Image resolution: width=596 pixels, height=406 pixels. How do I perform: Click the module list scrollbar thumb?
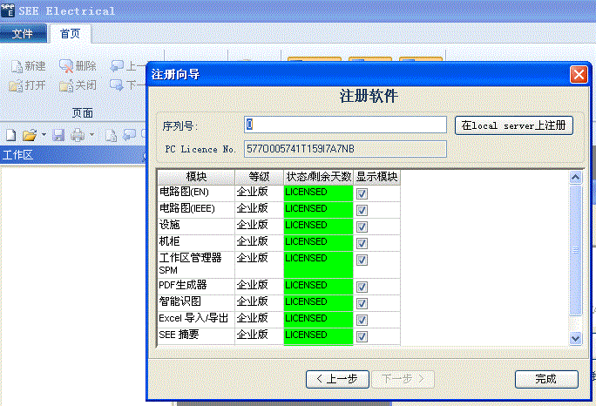tap(575, 250)
